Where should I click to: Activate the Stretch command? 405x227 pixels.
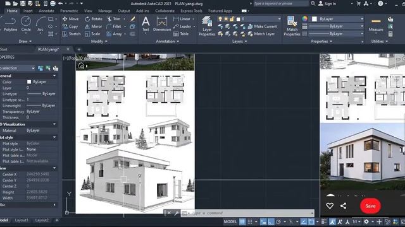(x=72, y=33)
